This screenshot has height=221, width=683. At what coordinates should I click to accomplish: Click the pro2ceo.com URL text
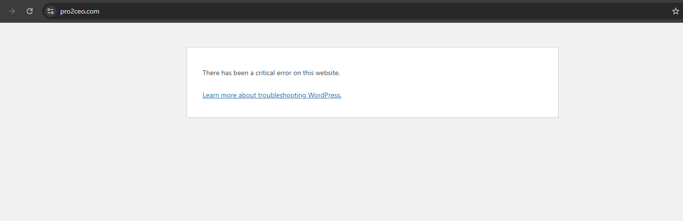pos(80,11)
